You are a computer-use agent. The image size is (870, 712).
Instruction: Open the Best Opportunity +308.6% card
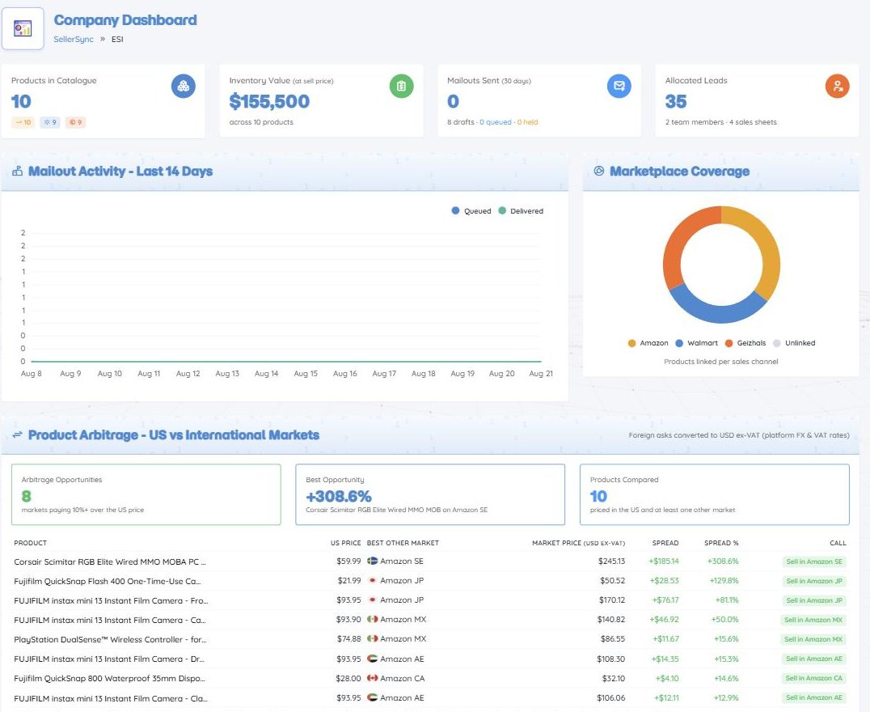(x=430, y=494)
